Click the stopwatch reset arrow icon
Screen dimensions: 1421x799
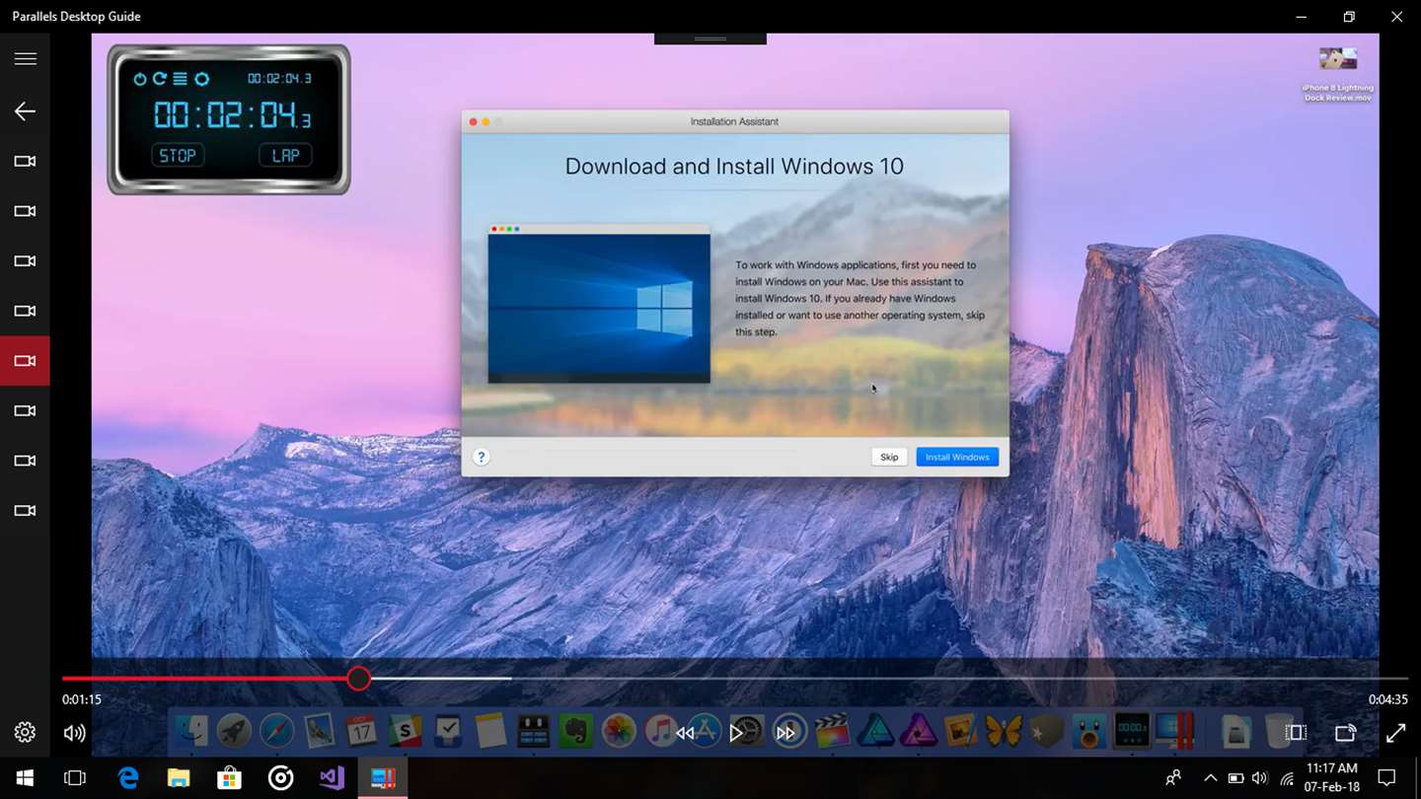coord(159,79)
